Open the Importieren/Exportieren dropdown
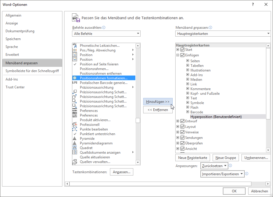Viewport: 273px width, 197px height. coord(223,174)
